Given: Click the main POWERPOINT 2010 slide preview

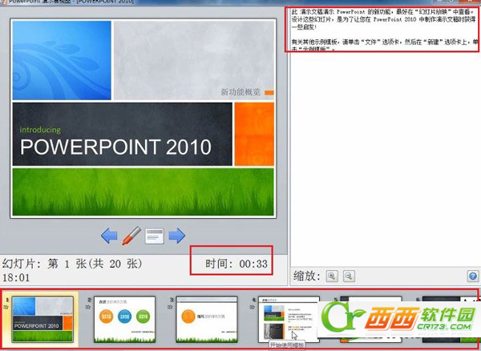Looking at the screenshot, I should (143, 119).
